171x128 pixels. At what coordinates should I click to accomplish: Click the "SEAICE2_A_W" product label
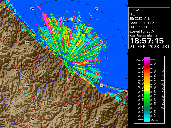(x=140, y=19)
